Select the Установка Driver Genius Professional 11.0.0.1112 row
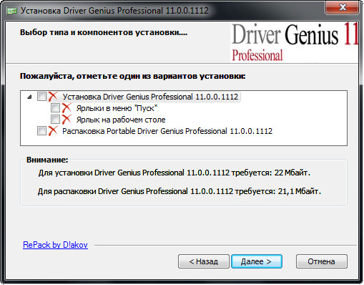 [x=150, y=97]
